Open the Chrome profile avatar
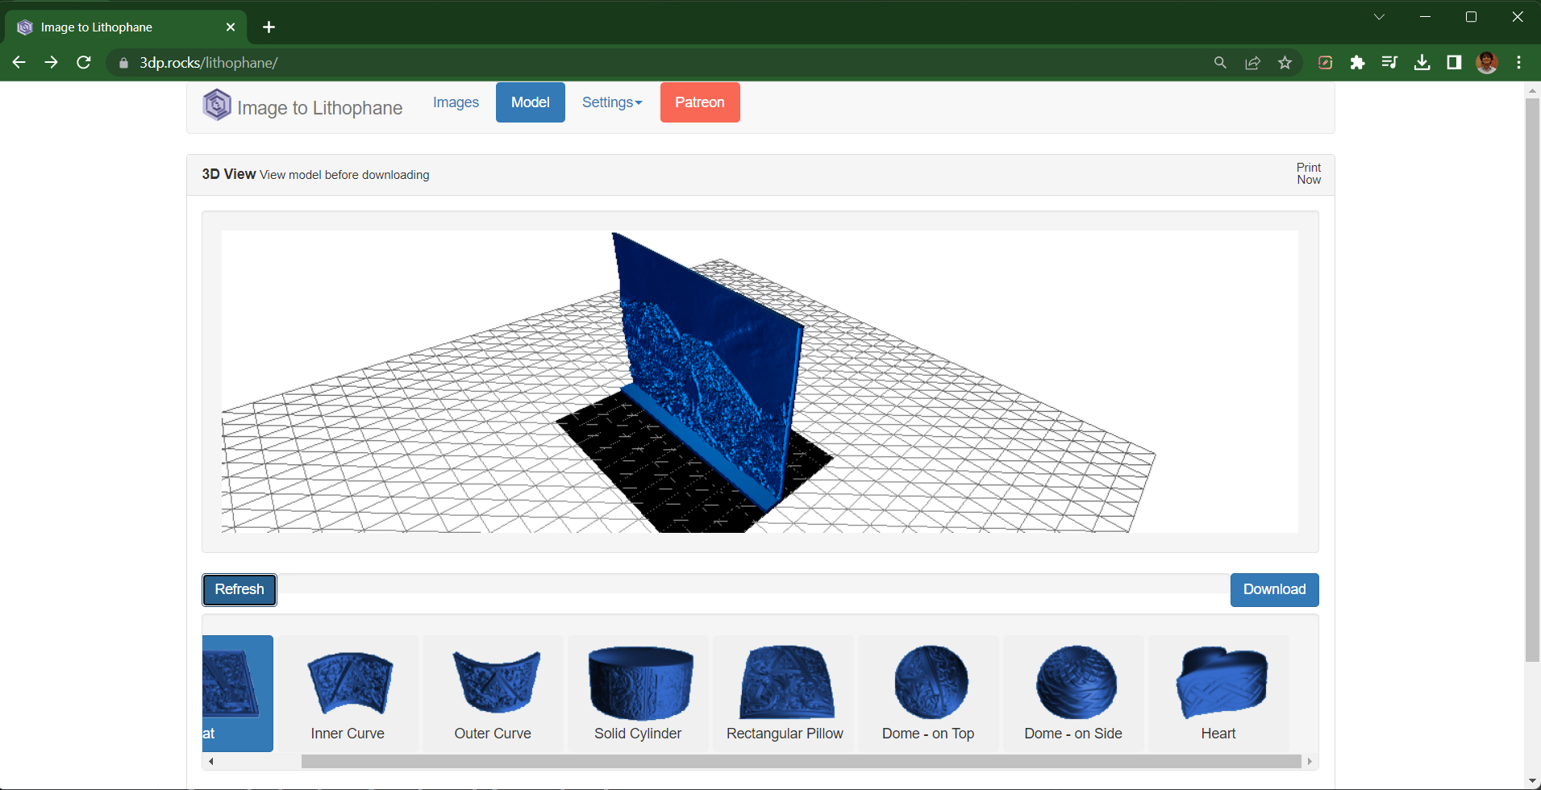1541x790 pixels. (1487, 62)
